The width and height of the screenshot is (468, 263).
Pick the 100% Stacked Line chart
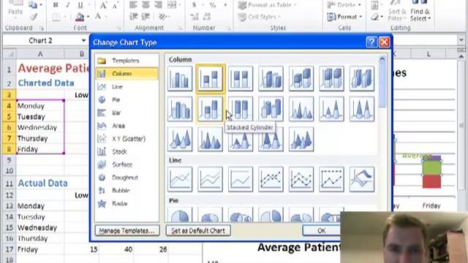point(241,179)
